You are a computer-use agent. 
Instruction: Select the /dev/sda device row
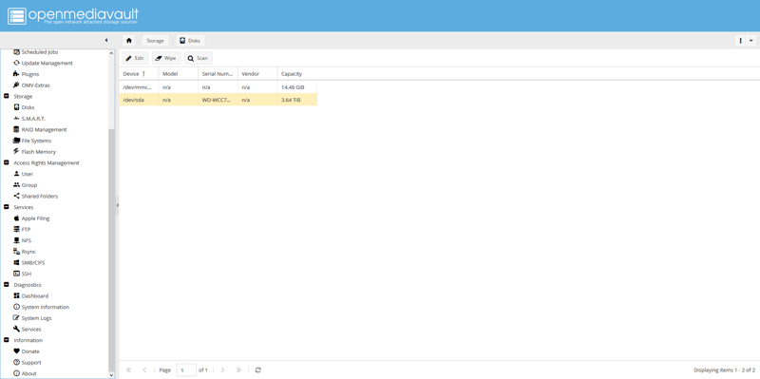[218, 100]
